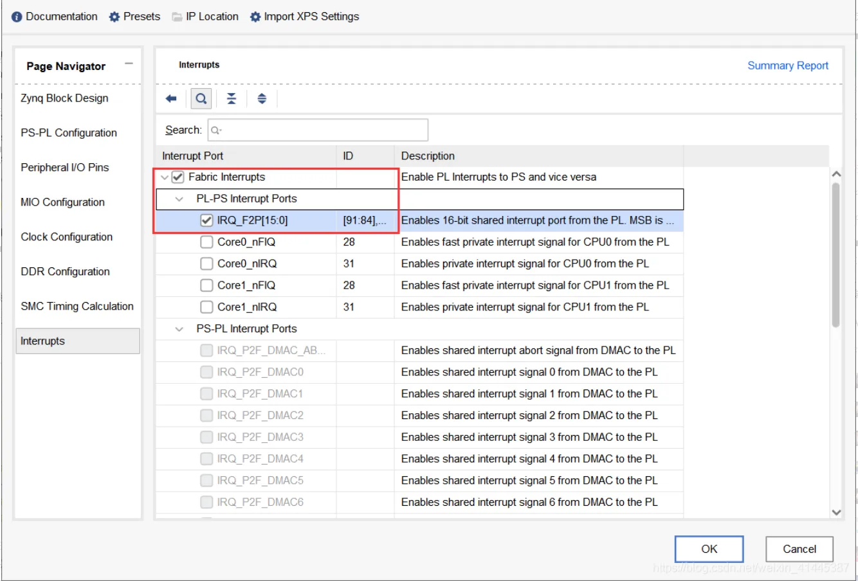The width and height of the screenshot is (858, 581).
Task: Collapse the Fabric Interrupts tree node
Action: [x=165, y=177]
